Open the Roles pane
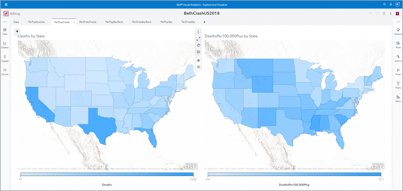The width and height of the screenshot is (403, 191). 398,45
